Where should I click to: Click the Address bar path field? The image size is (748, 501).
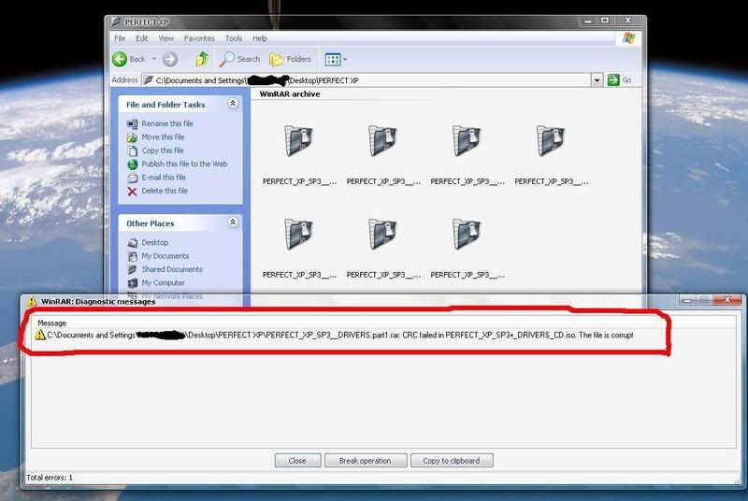[367, 80]
